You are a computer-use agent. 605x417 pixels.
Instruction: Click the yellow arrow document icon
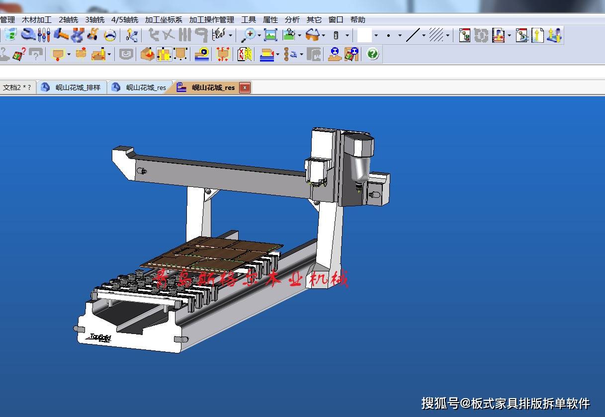pos(537,35)
